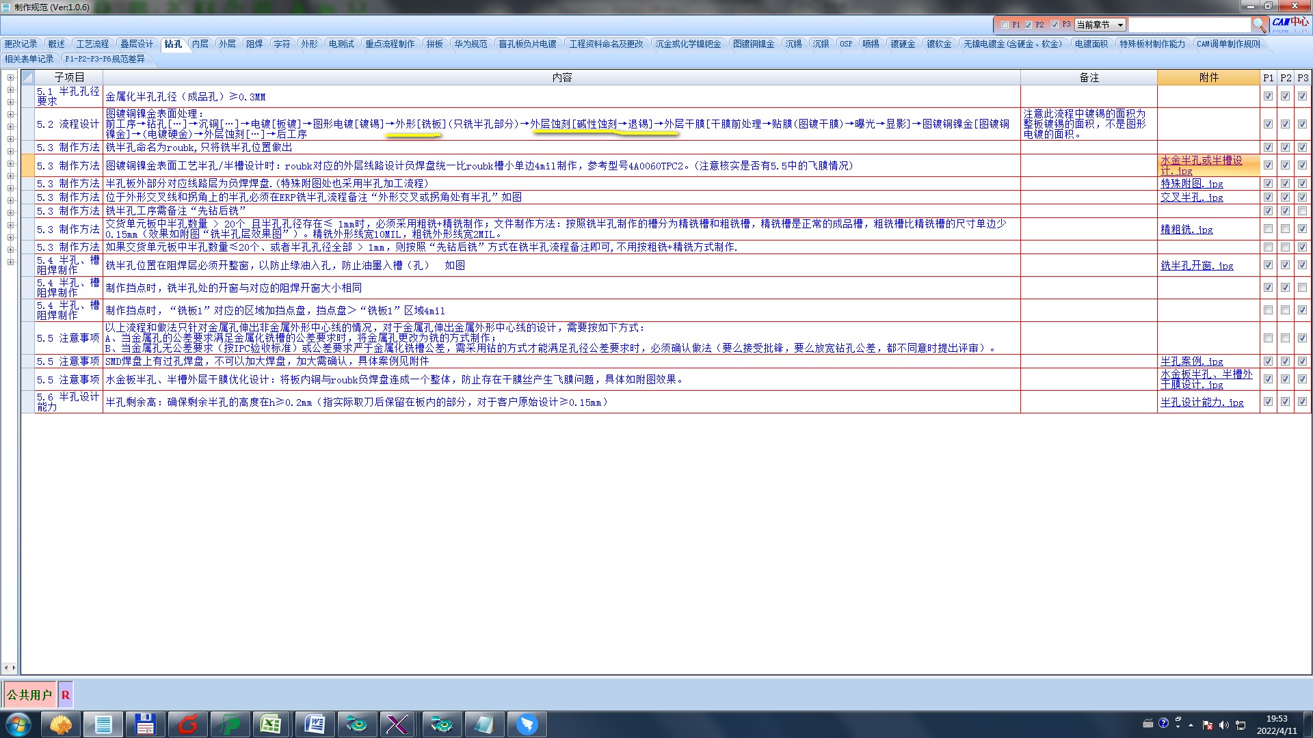This screenshot has width=1313, height=738.
Task: Expand the last tree node in left panel
Action: [11, 262]
